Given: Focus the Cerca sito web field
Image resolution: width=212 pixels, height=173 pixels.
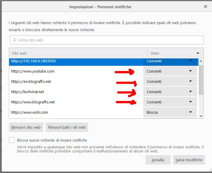Looking at the screenshot, I should 107,40.
